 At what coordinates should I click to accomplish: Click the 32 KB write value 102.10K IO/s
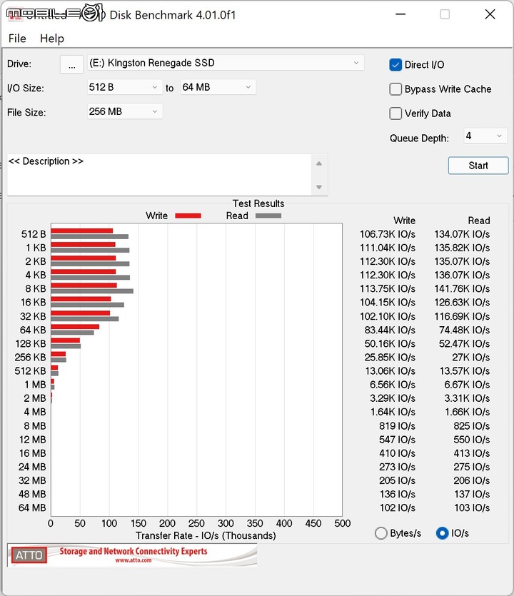tap(388, 316)
